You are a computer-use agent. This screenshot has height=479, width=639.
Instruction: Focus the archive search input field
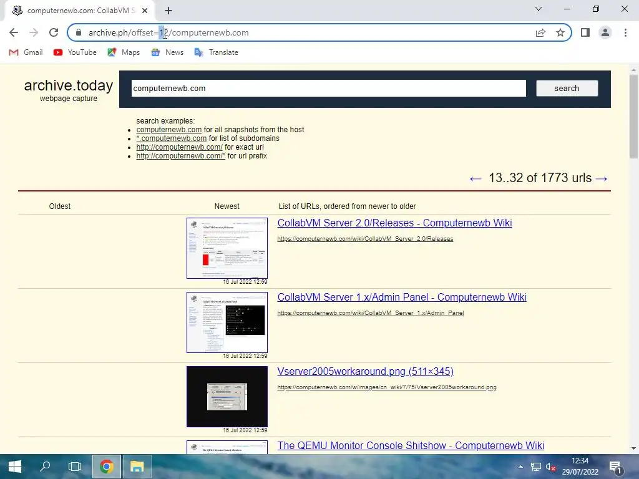328,89
